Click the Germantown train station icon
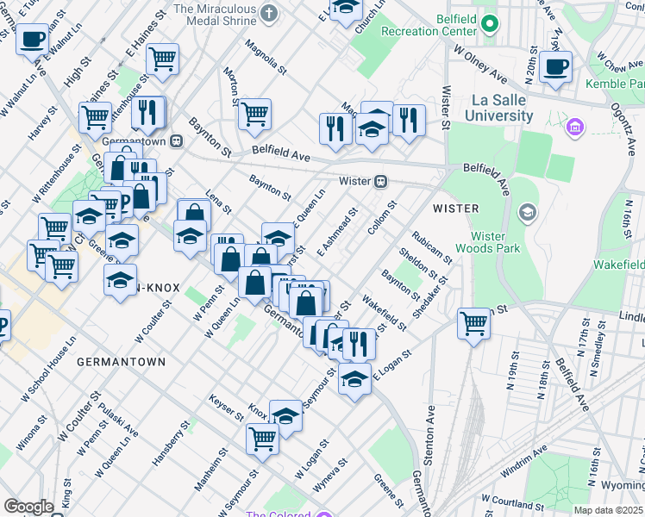Image resolution: width=645 pixels, height=517 pixels. coord(176,140)
